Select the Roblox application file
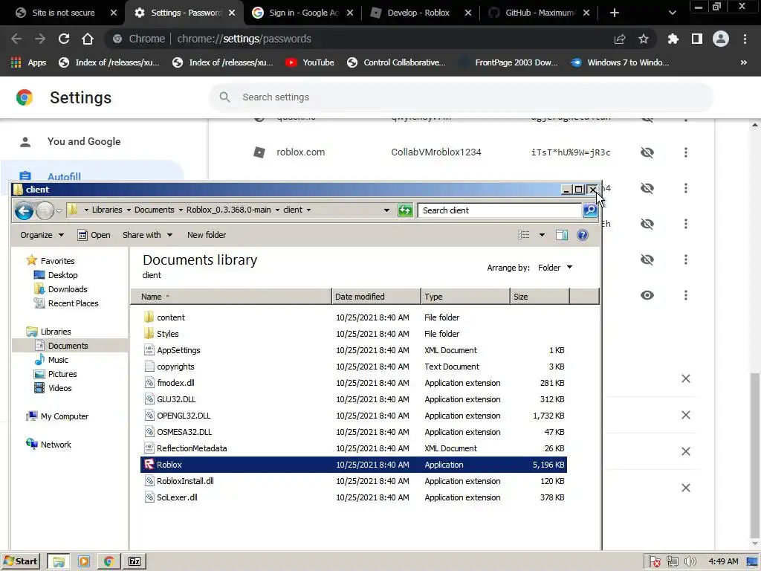The width and height of the screenshot is (761, 571). click(353, 465)
